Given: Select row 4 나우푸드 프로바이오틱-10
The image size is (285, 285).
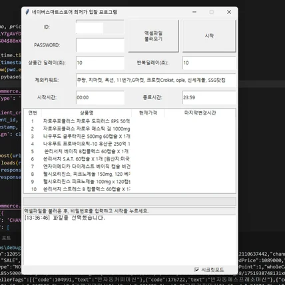Looking at the screenshot, I should [x=130, y=144].
